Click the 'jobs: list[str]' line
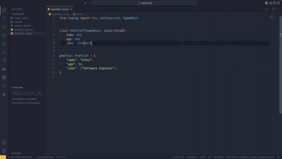 79,43
